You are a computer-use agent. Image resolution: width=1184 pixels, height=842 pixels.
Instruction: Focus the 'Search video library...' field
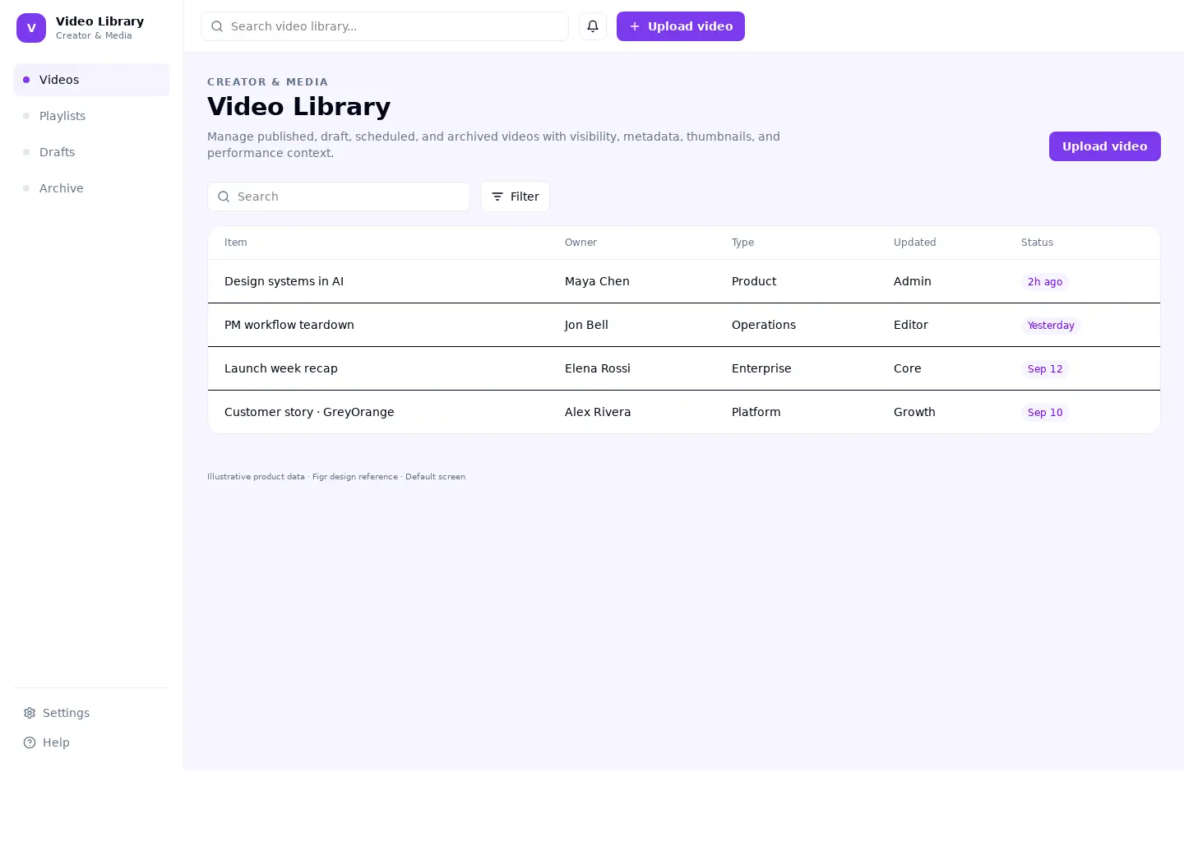pyautogui.click(x=385, y=26)
